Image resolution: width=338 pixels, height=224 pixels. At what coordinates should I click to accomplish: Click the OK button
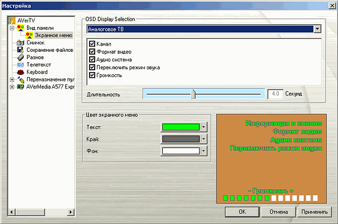[242, 212]
